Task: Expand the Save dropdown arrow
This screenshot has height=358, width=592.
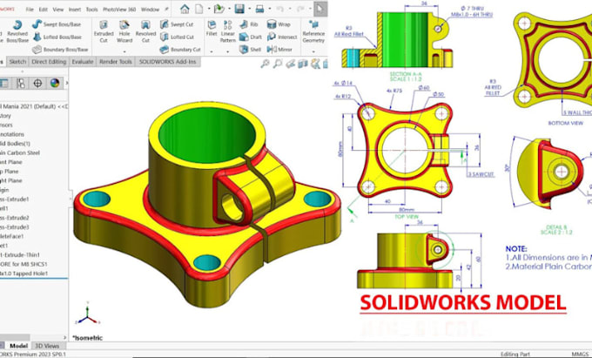Action: [249, 9]
